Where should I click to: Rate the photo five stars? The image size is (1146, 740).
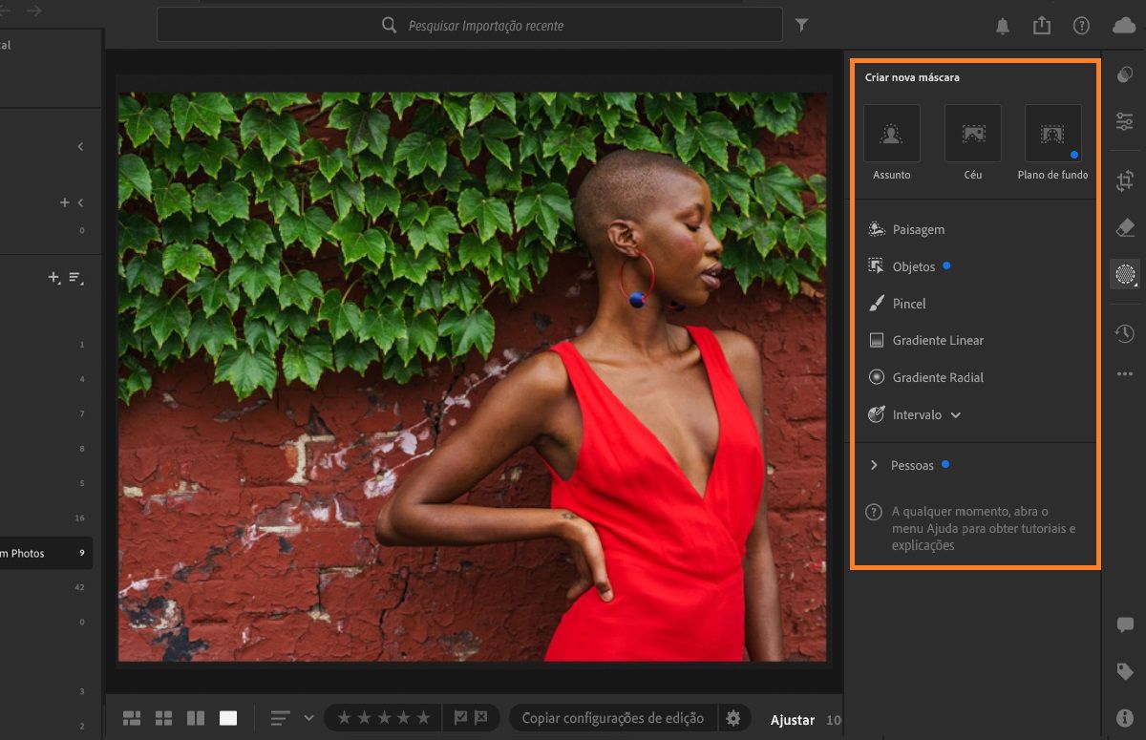(421, 717)
